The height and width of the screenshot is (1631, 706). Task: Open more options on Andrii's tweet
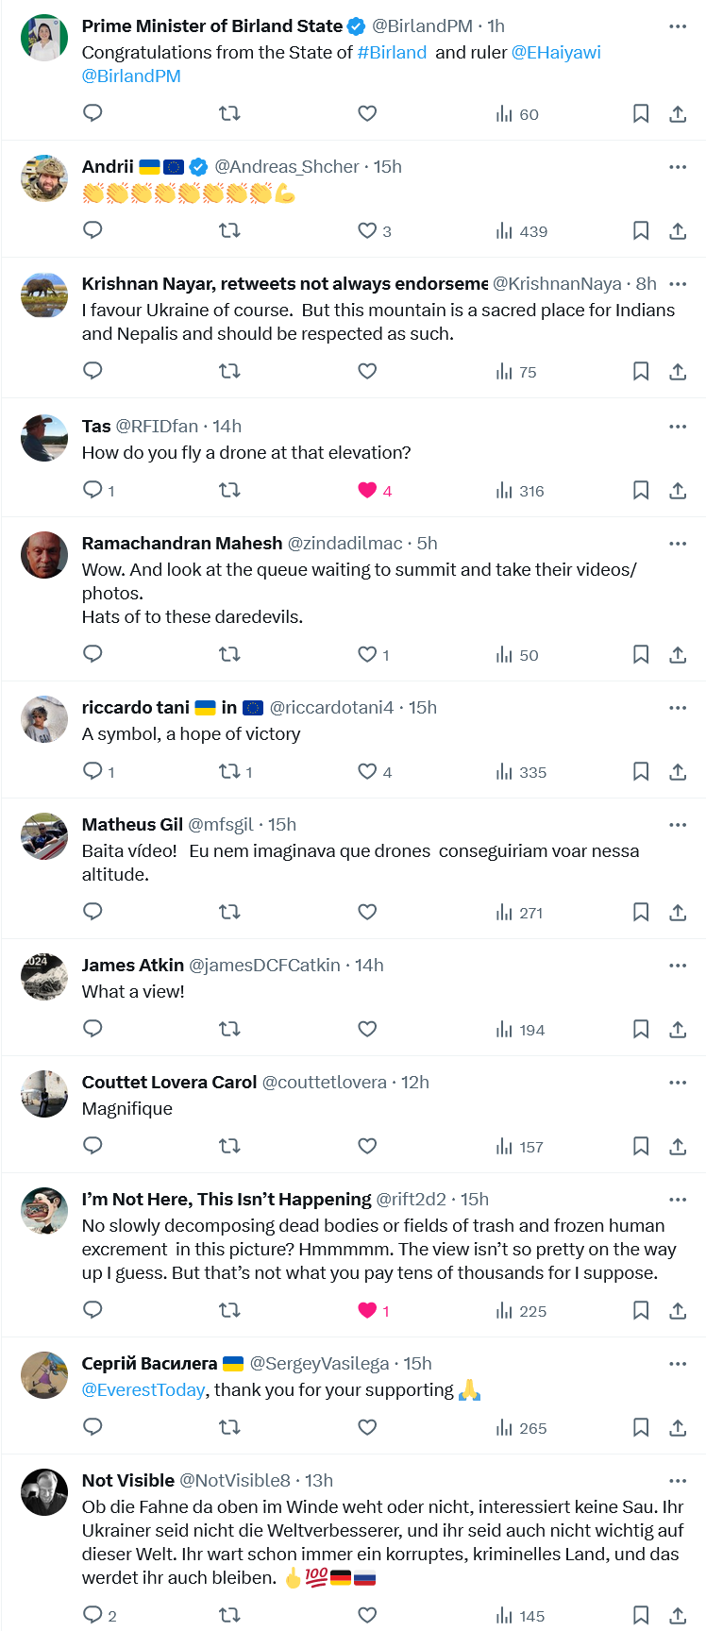pyautogui.click(x=678, y=167)
